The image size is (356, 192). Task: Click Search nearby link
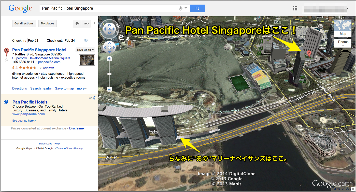(x=41, y=88)
